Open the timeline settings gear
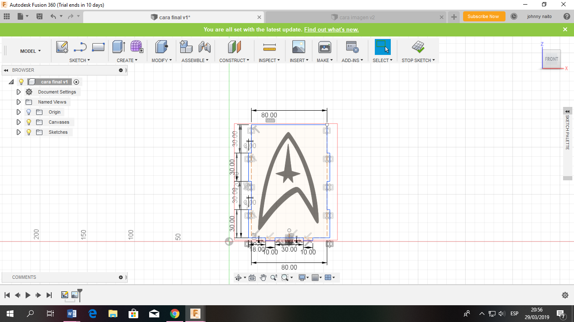Screen dimensions: 574x322 point(565,295)
